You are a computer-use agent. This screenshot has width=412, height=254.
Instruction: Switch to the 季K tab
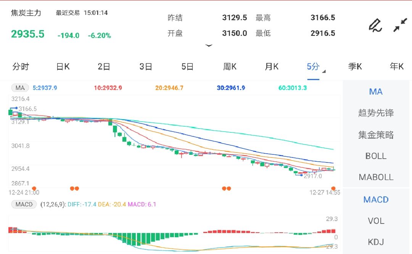(355, 66)
